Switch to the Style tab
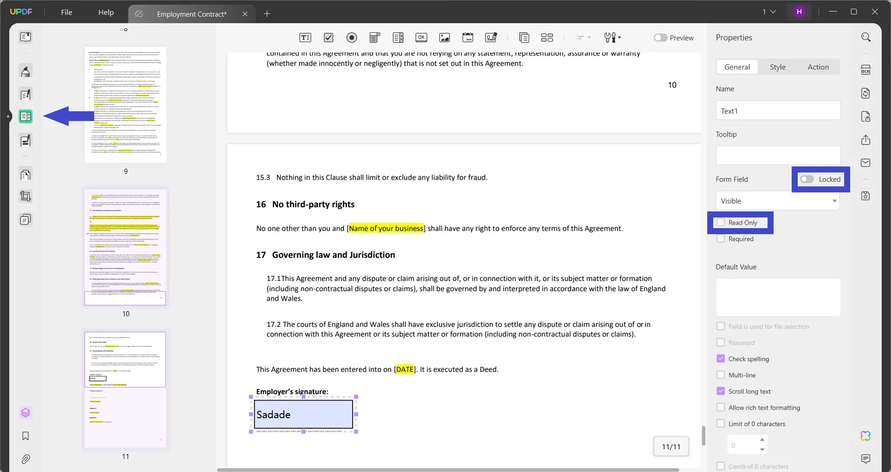891x472 pixels. (x=778, y=67)
